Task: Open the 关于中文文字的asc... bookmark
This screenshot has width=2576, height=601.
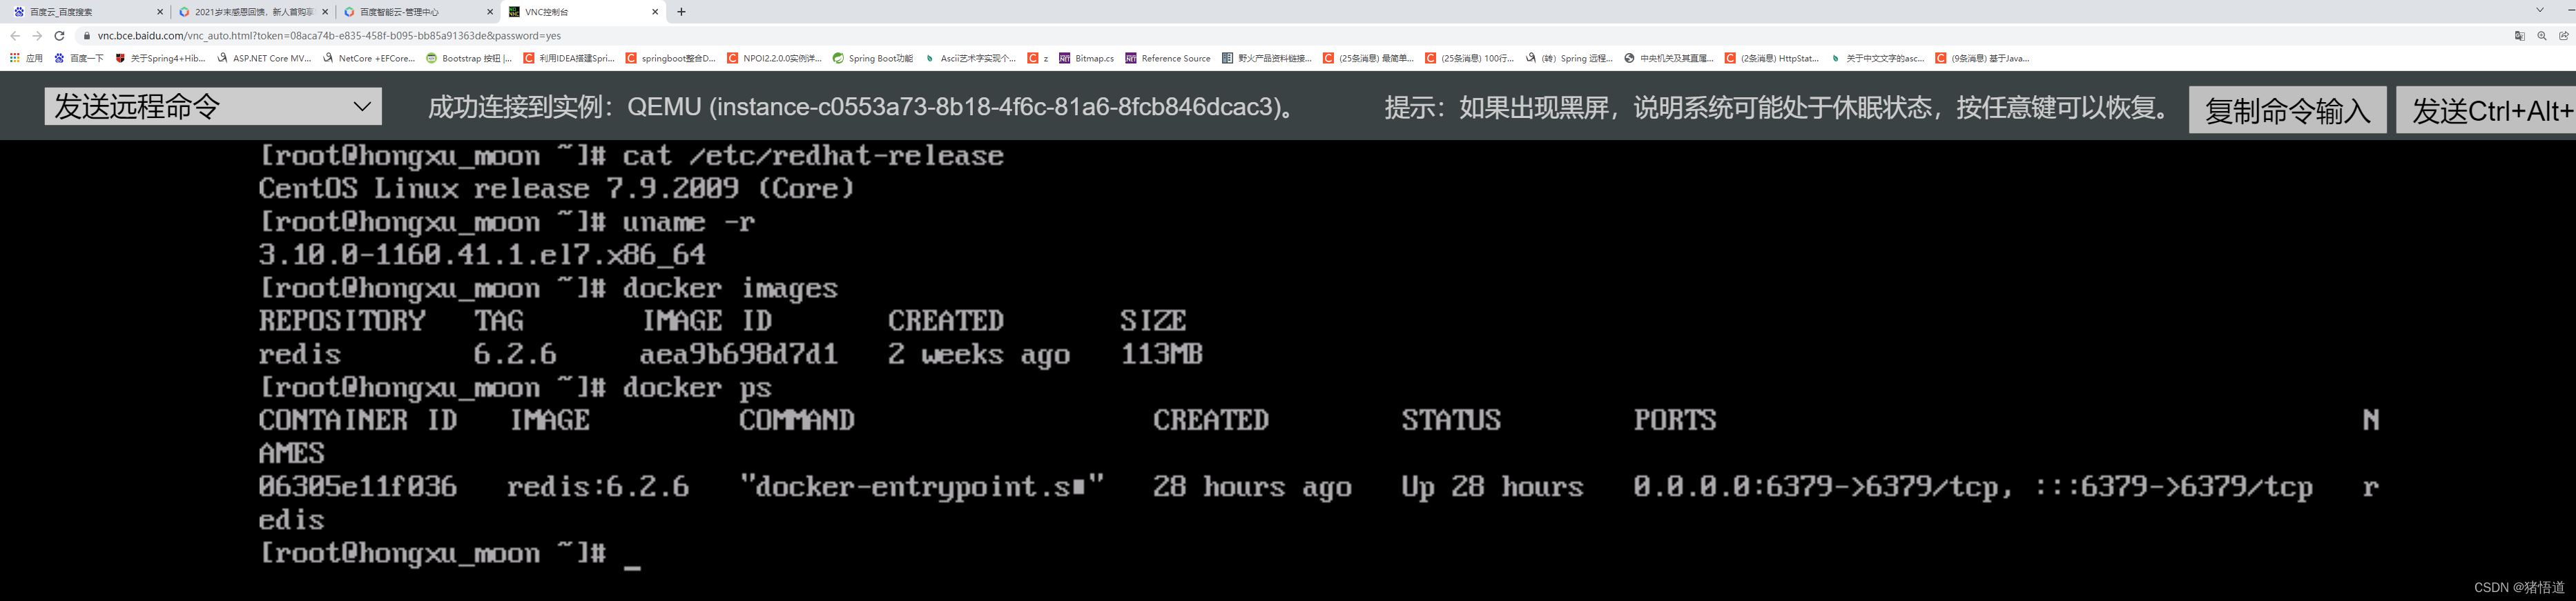Action: pos(1877,58)
